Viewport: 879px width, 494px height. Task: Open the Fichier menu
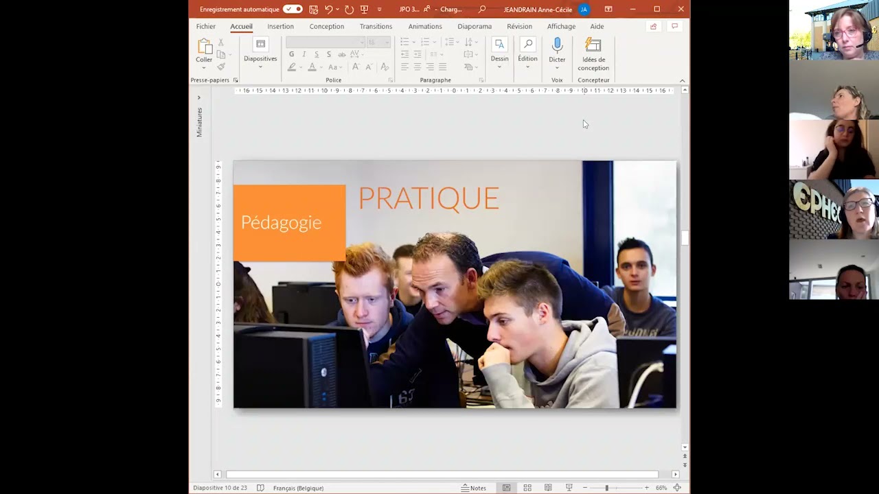click(205, 26)
